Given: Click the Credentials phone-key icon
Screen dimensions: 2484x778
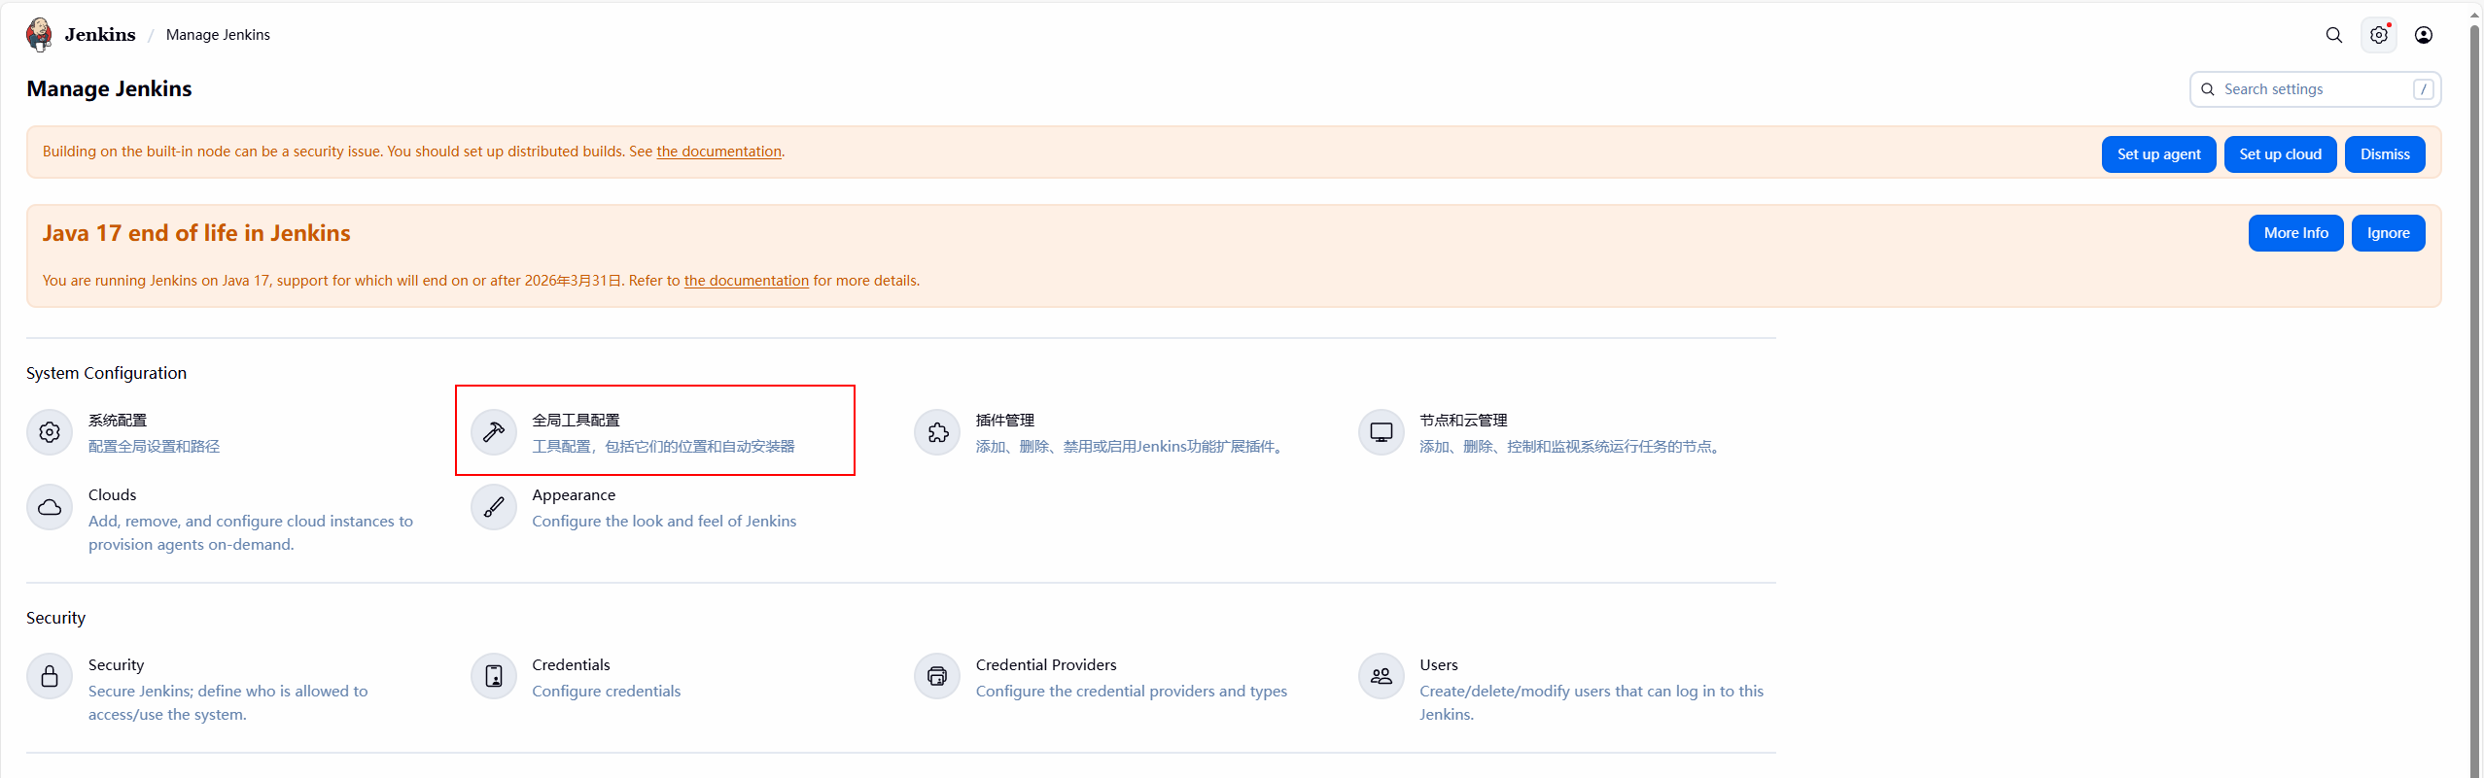Looking at the screenshot, I should click(494, 676).
